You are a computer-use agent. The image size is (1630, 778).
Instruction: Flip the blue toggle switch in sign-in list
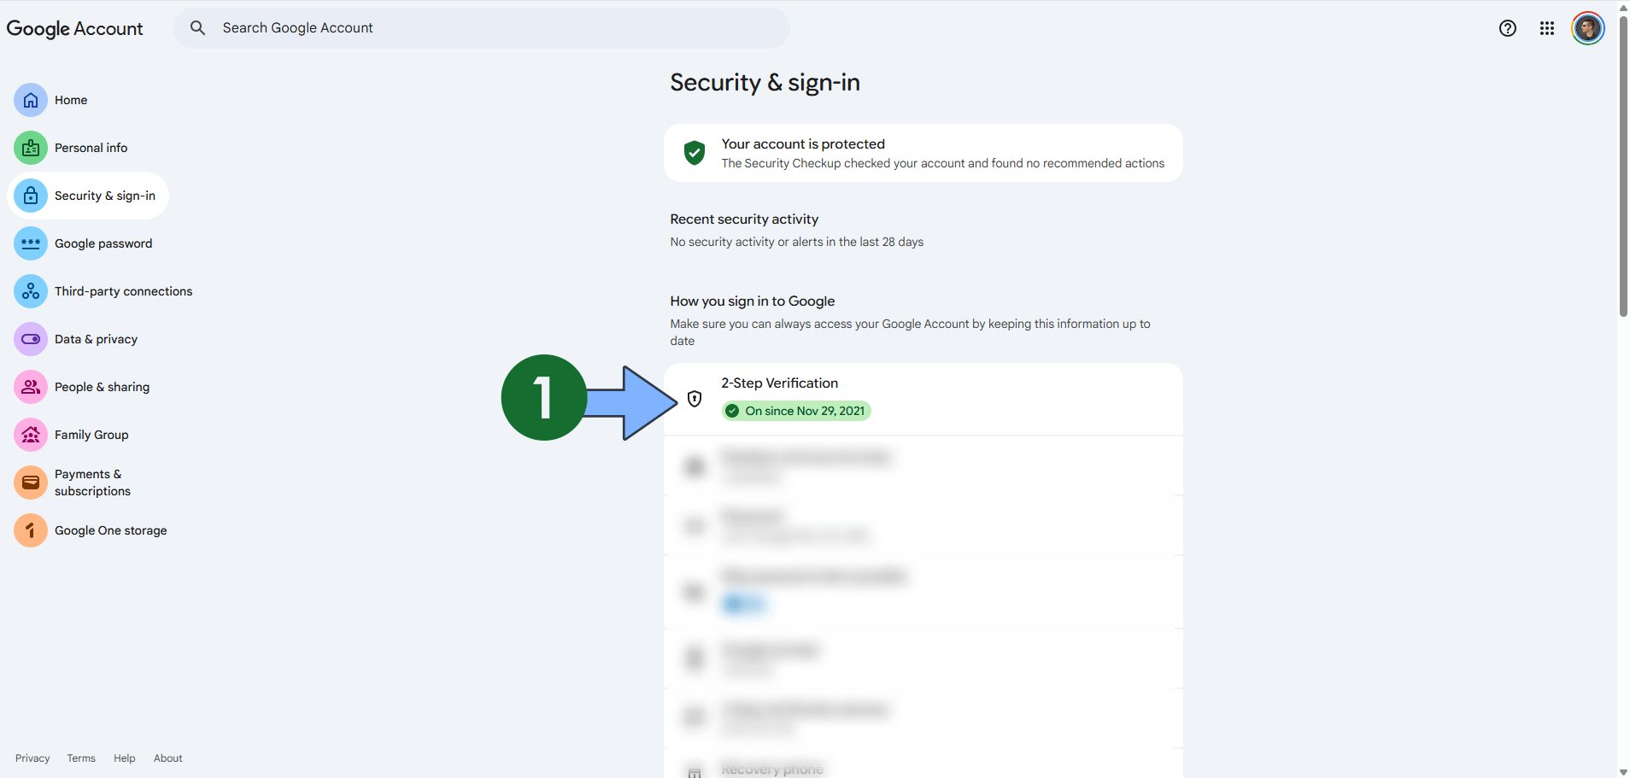point(744,604)
